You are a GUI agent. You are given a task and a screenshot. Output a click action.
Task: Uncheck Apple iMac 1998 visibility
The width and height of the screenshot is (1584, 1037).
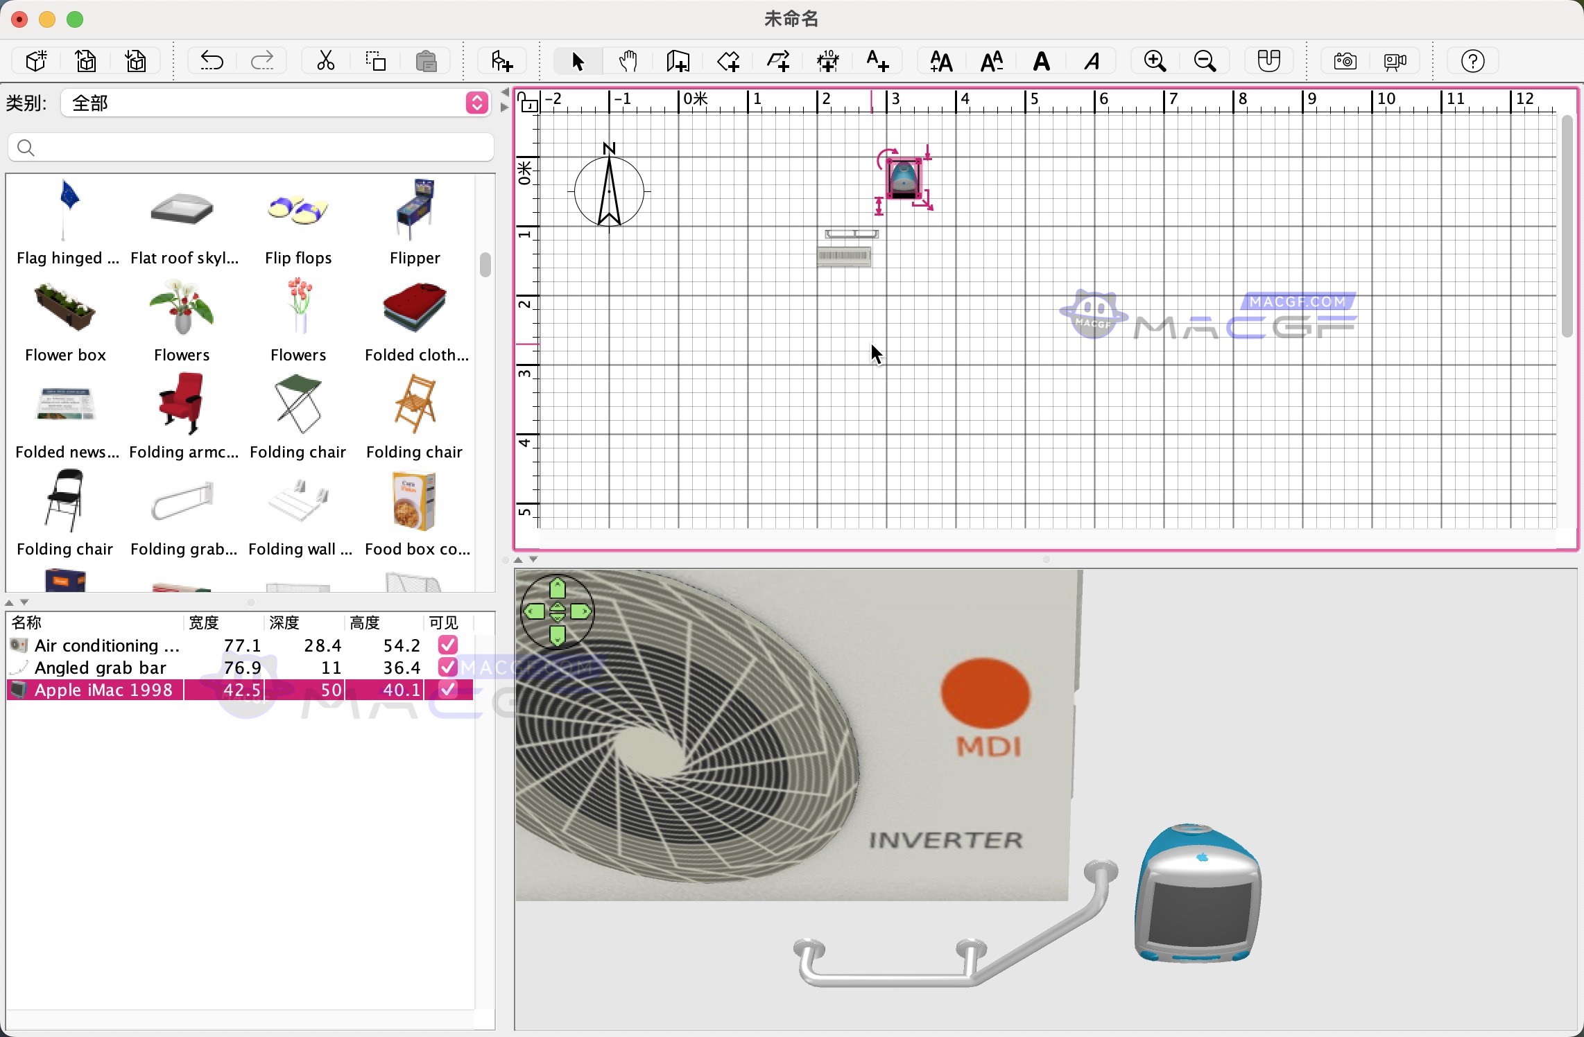(x=448, y=690)
